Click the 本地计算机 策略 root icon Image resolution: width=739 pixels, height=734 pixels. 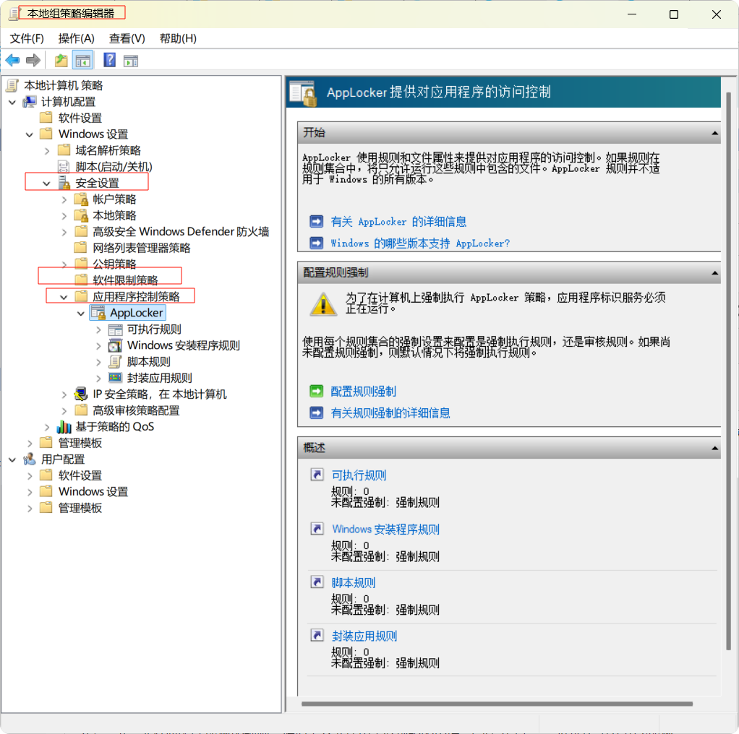pos(12,85)
